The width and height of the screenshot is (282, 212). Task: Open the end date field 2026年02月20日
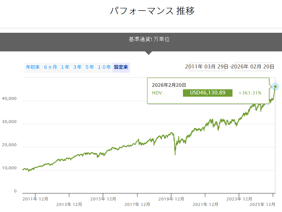253,67
